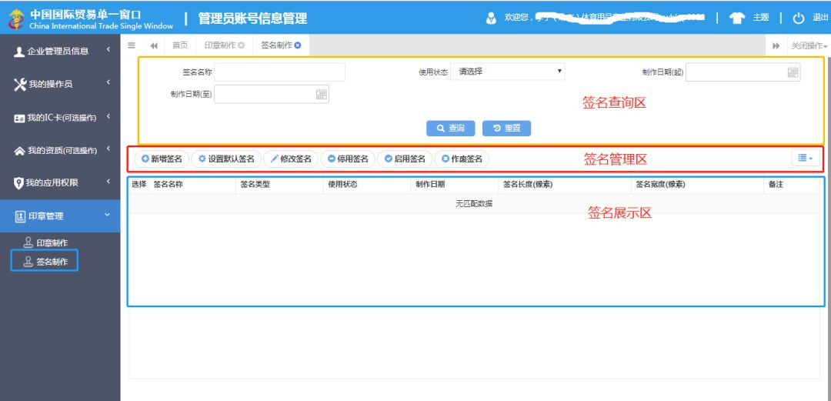Open the 关闭操作 dropdown menu
The image size is (831, 401).
pos(809,45)
